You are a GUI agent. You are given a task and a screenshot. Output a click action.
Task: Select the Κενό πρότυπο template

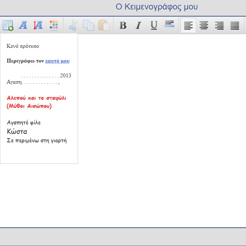(x=23, y=46)
